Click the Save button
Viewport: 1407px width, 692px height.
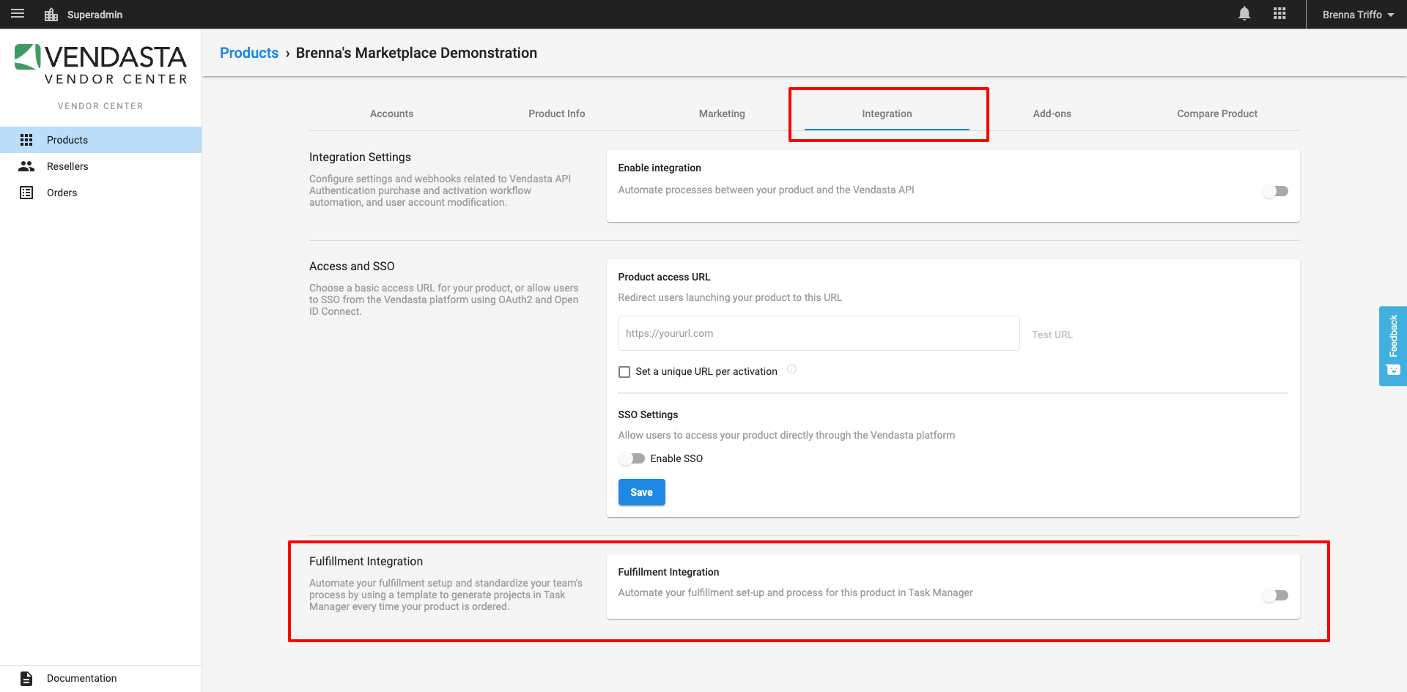coord(642,492)
